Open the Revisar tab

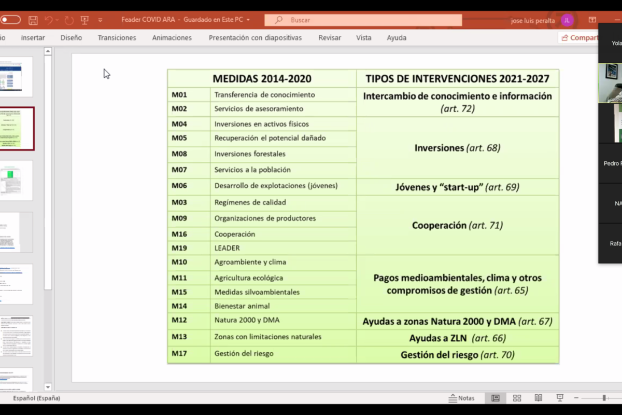click(330, 37)
